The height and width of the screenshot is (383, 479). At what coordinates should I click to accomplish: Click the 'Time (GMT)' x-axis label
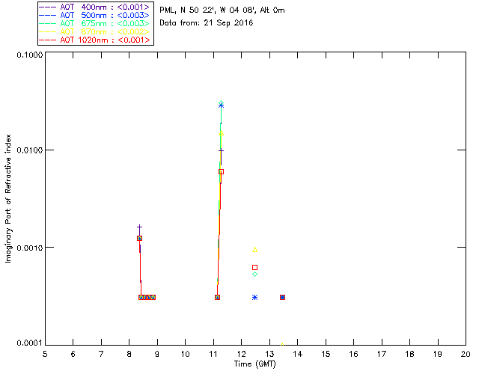(x=255, y=364)
